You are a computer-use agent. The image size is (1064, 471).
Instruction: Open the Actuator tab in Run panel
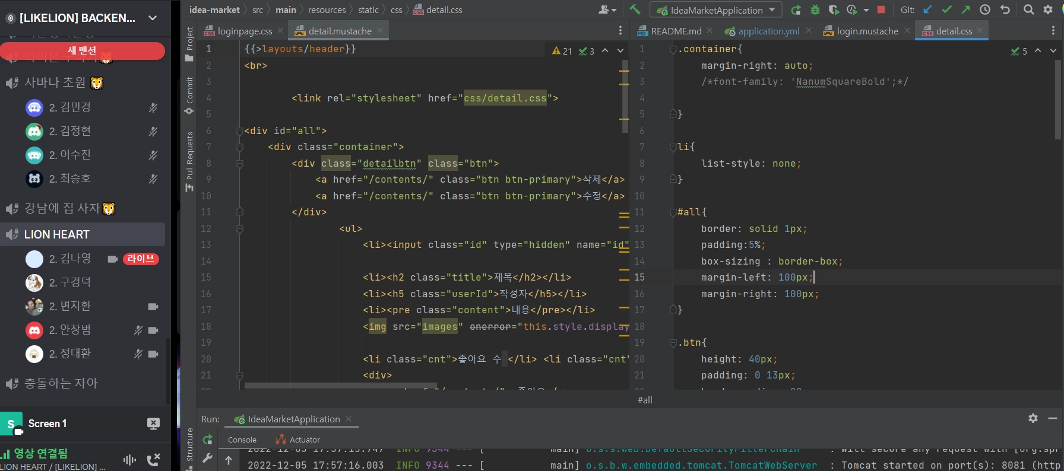tap(304, 440)
